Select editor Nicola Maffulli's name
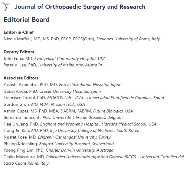The width and height of the screenshot is (190, 171). (18, 39)
